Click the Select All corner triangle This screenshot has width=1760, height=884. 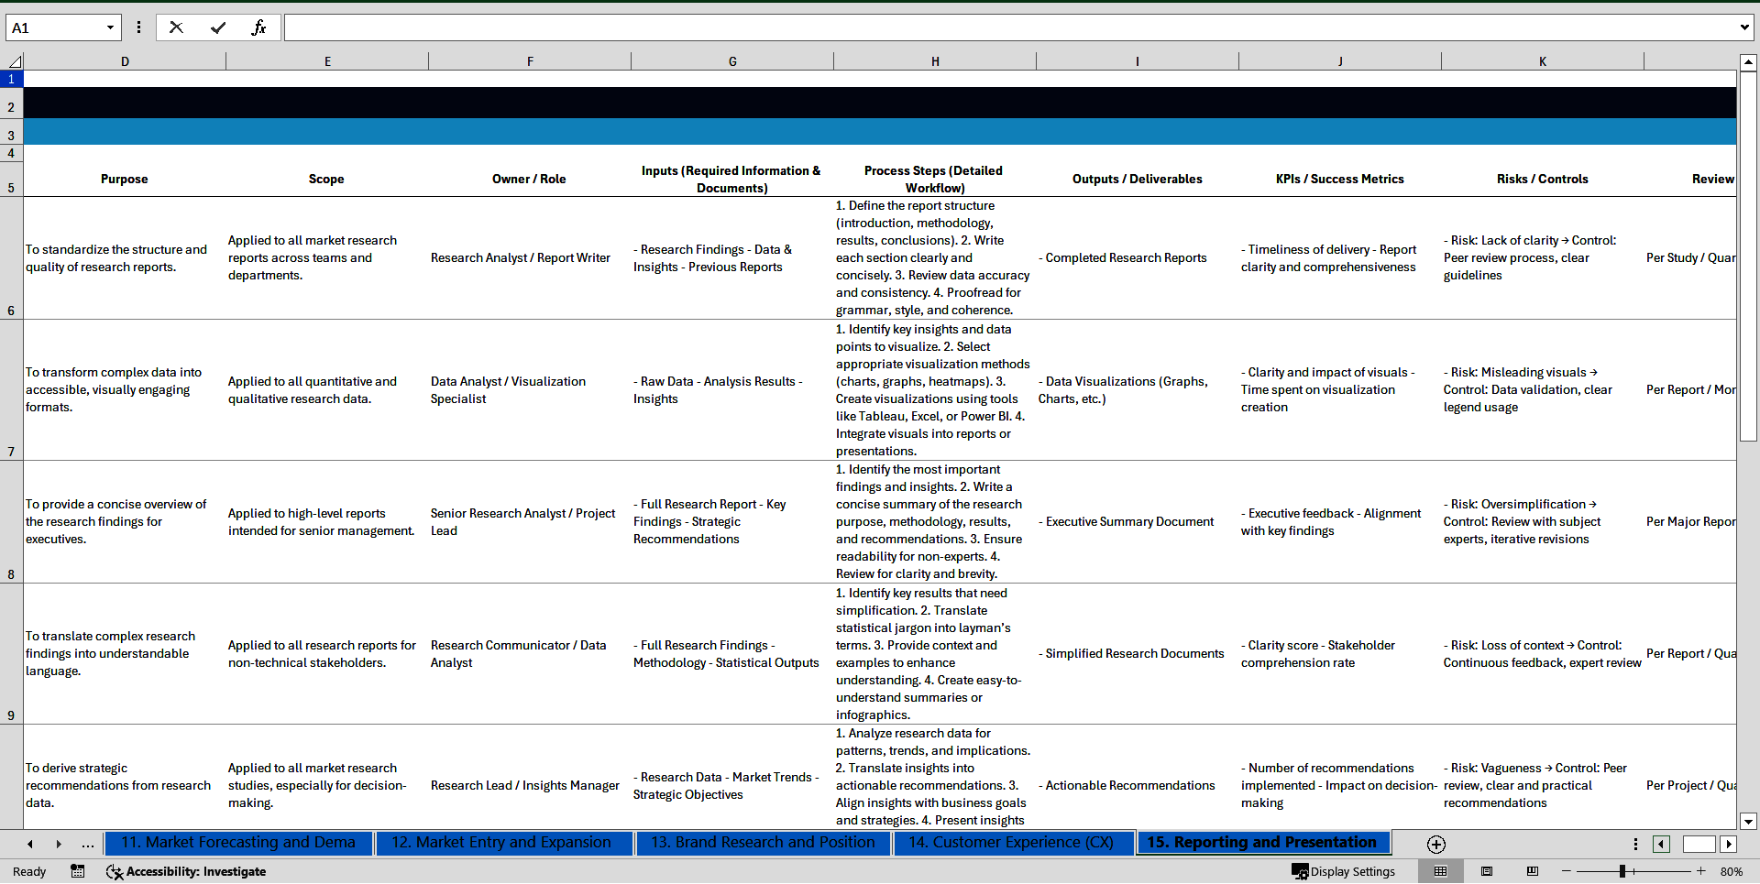tap(15, 61)
